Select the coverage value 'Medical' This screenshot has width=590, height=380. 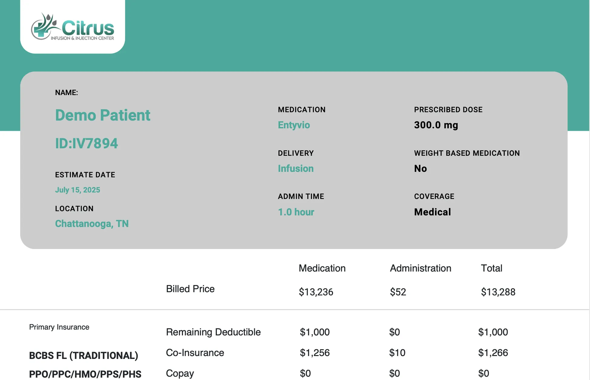(x=432, y=212)
